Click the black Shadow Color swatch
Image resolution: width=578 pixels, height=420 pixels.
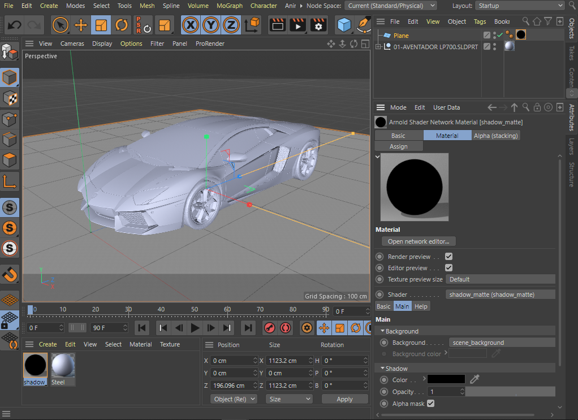446,379
